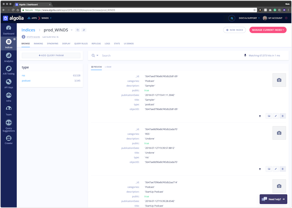Viewport: 292px width, 208px height.
Task: Edit the Undone record with pencil icon
Action: click(276, 169)
